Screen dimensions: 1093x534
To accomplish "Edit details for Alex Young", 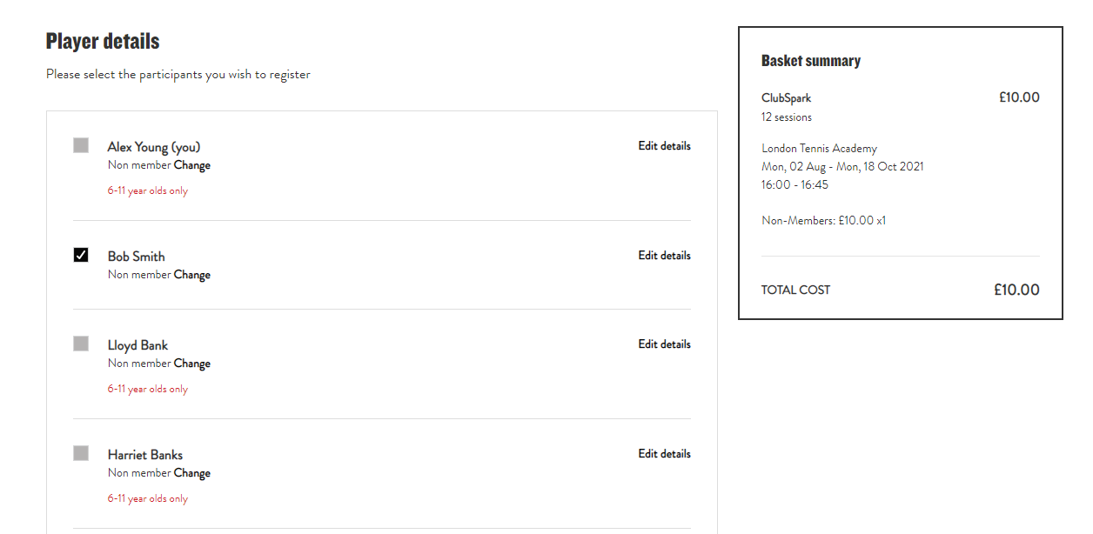I will point(664,146).
